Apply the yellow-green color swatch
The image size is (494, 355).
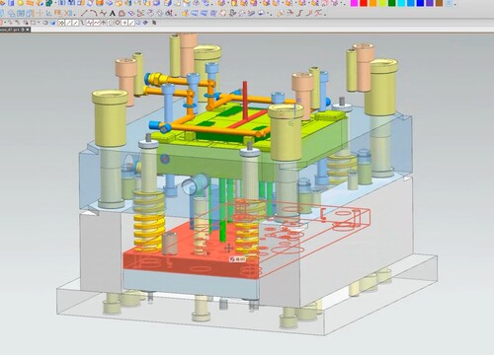[x=382, y=3]
